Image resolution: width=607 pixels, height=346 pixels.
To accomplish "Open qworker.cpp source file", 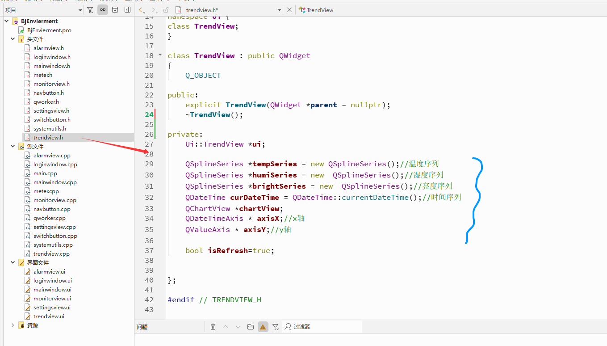I will pyautogui.click(x=49, y=218).
